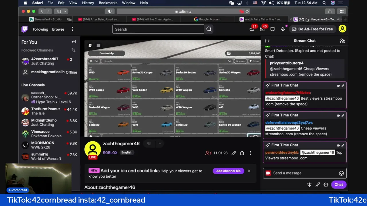Click the zachthegamer46 live avatar

pos(92,150)
